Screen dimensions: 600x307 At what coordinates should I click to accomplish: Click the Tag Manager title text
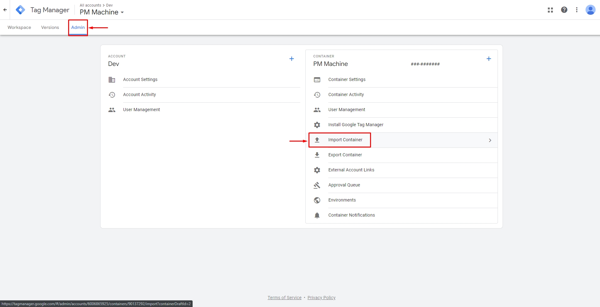pos(50,10)
